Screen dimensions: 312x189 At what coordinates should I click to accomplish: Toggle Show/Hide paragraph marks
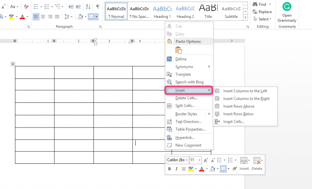coord(98,7)
